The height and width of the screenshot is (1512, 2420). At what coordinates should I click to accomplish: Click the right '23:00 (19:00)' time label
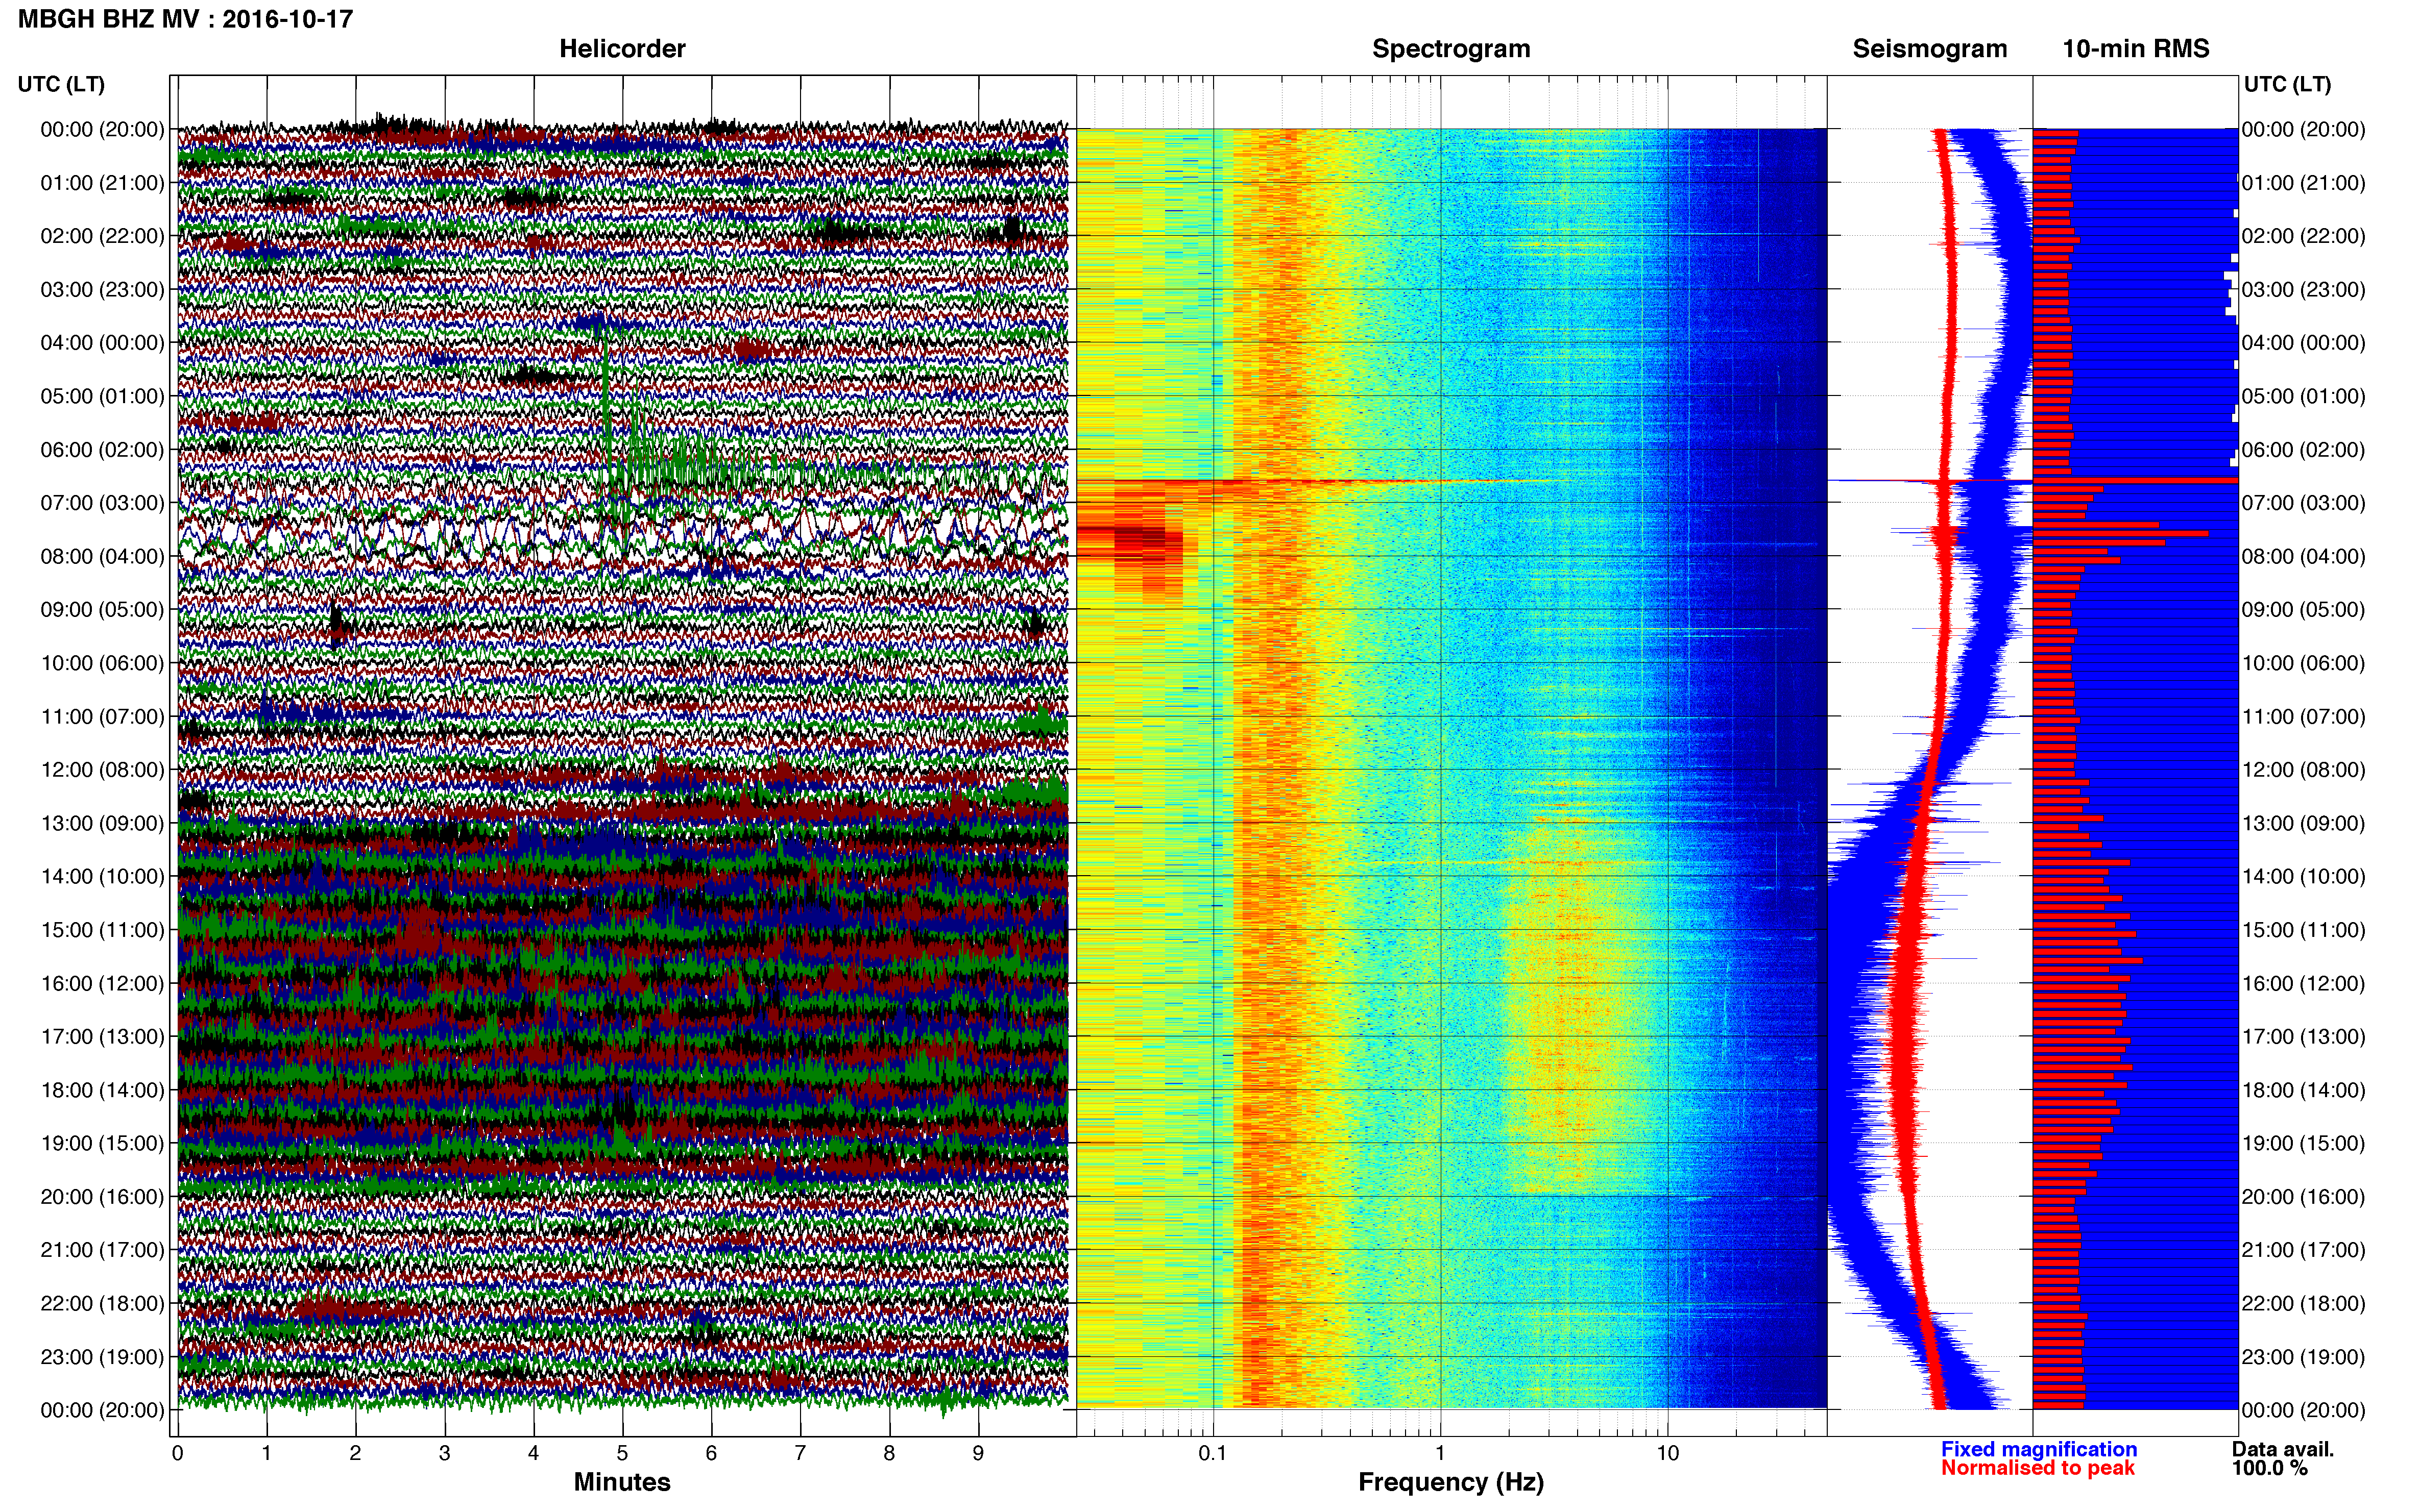[2303, 1357]
